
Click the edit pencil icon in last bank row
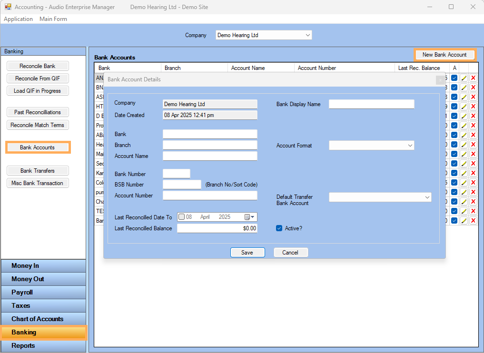point(464,221)
